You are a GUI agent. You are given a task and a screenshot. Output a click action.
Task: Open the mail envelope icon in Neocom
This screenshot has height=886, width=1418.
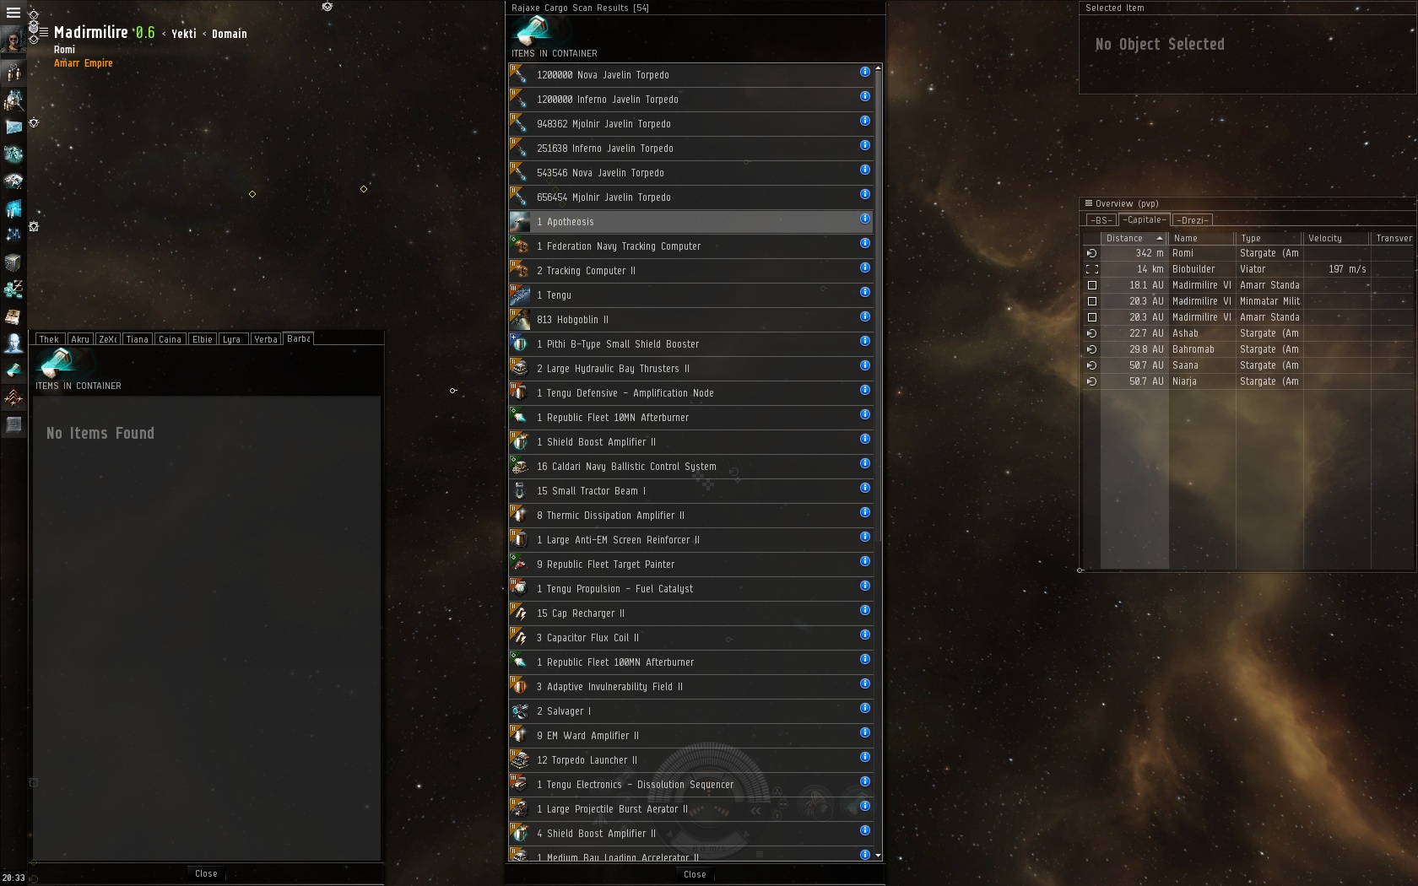(14, 127)
